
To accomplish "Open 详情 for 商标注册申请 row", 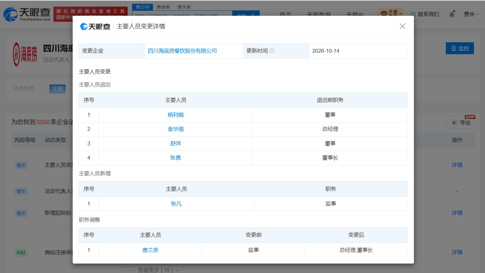I will tap(457, 252).
